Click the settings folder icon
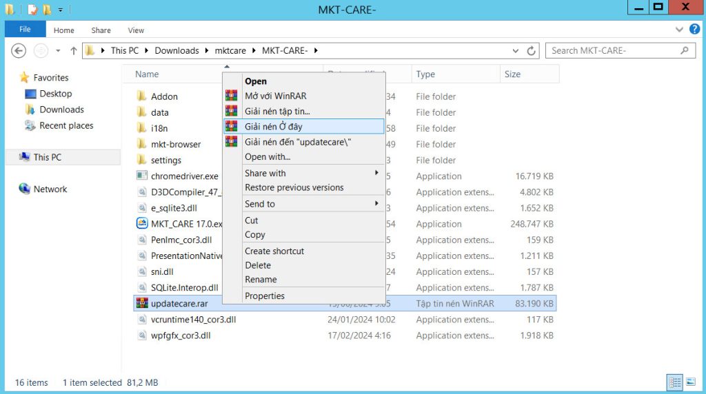The image size is (706, 394). [x=142, y=160]
